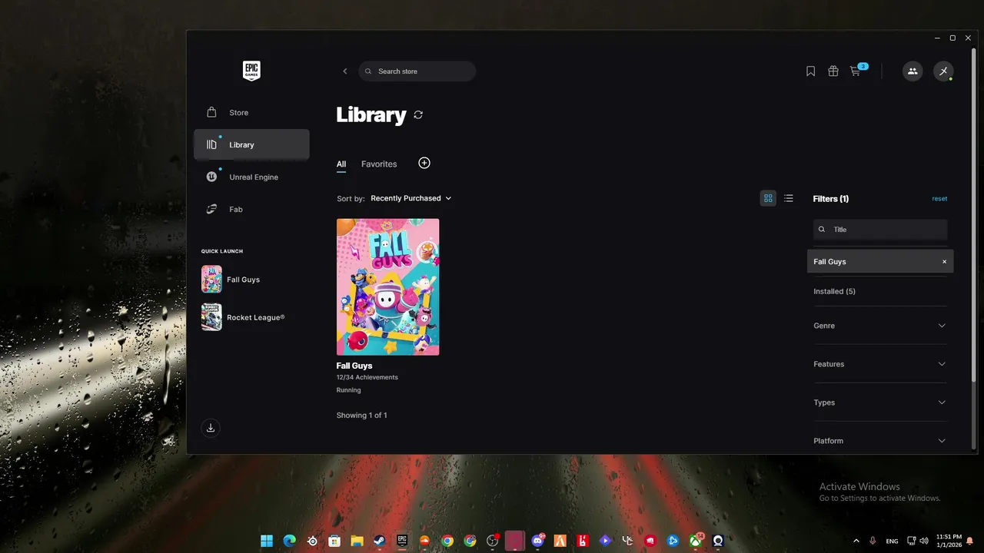Click the Search store field

coord(417,71)
